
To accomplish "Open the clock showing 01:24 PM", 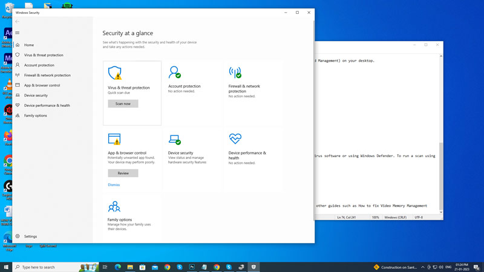I will coord(462,267).
